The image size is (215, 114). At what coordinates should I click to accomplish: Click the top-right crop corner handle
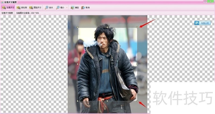click(x=137, y=27)
